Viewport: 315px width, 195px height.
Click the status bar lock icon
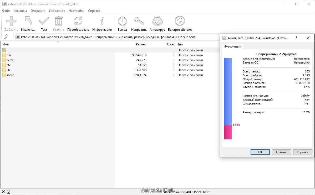tap(8, 192)
